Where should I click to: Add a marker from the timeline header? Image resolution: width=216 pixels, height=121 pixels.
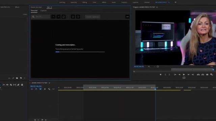[45, 89]
